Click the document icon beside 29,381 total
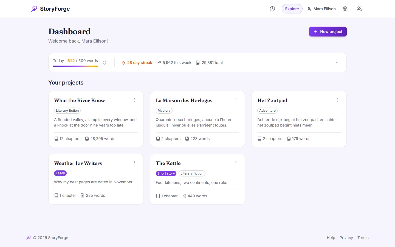 click(198, 63)
